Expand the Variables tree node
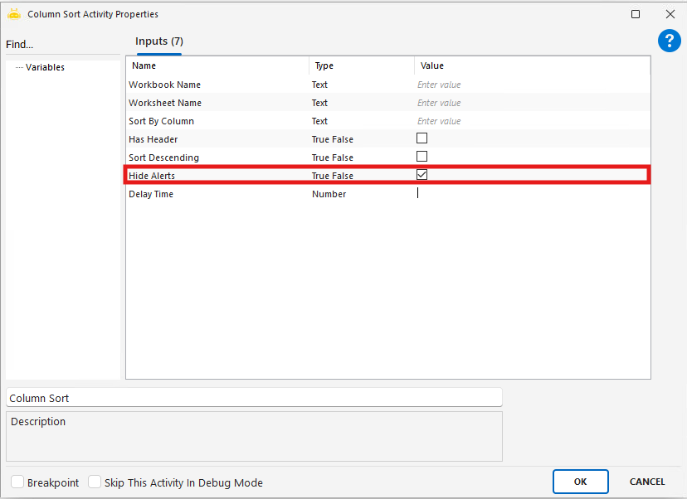 click(45, 67)
